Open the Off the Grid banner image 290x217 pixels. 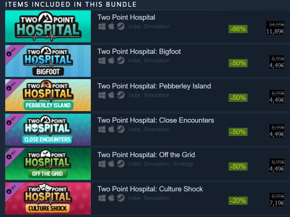48,164
